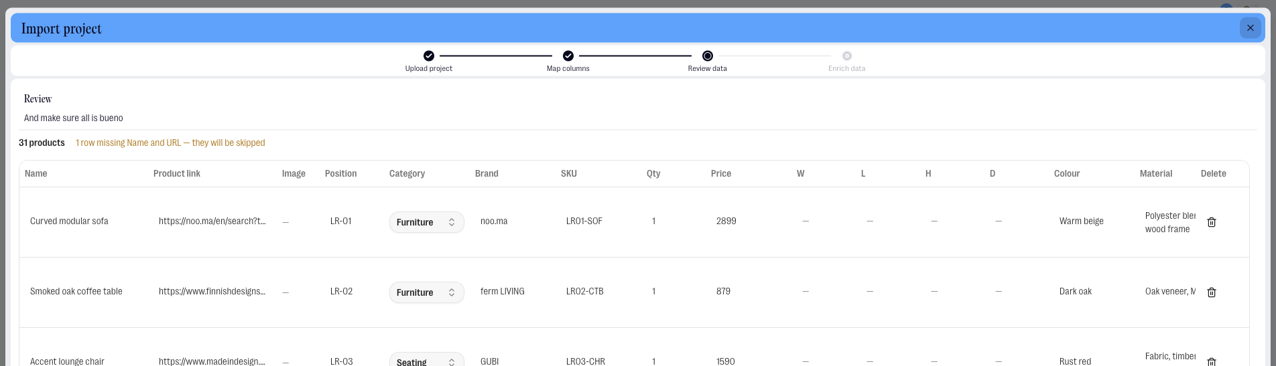This screenshot has width=1276, height=366.
Task: Delete the Curved modular sofa row
Action: (x=1212, y=222)
